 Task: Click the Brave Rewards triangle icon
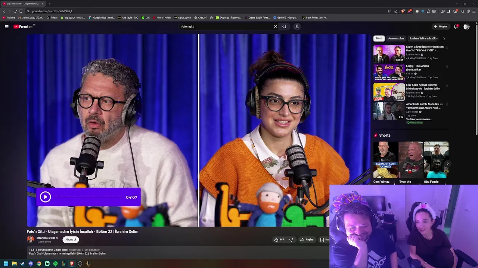(x=410, y=11)
